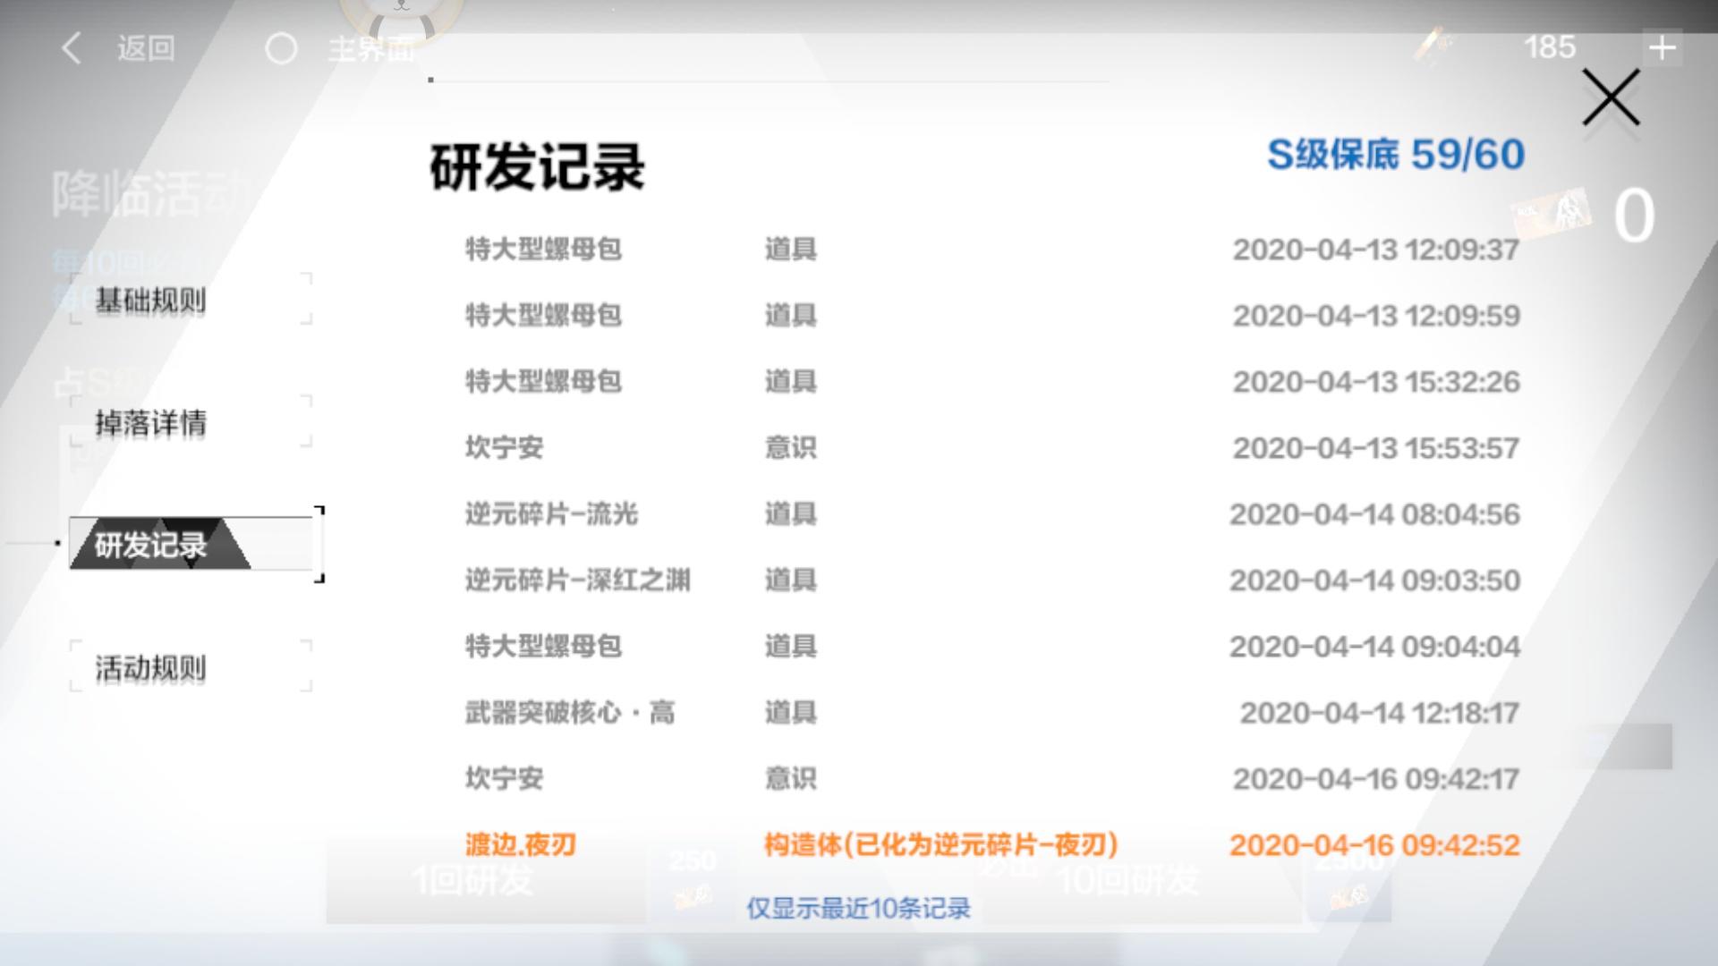This screenshot has width=1718, height=966.
Task: Open the 活动规则 tab
Action: (191, 667)
